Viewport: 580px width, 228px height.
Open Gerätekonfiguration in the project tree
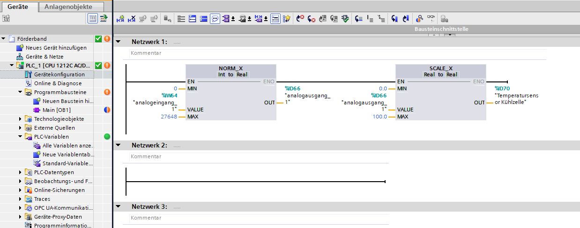click(59, 74)
